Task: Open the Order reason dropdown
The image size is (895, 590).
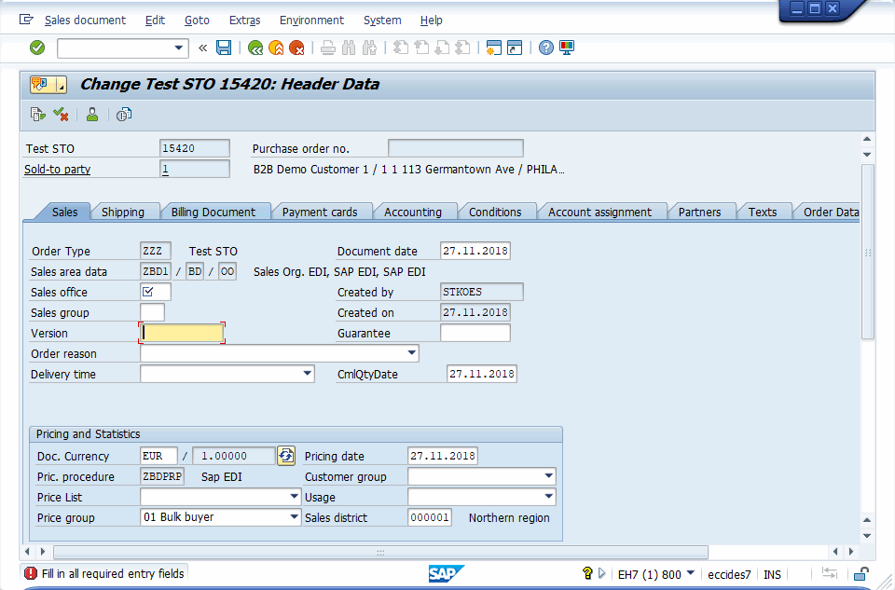Action: pos(411,353)
